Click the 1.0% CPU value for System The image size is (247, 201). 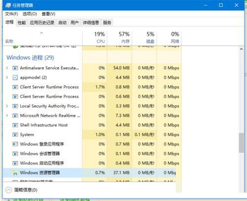(x=100, y=135)
